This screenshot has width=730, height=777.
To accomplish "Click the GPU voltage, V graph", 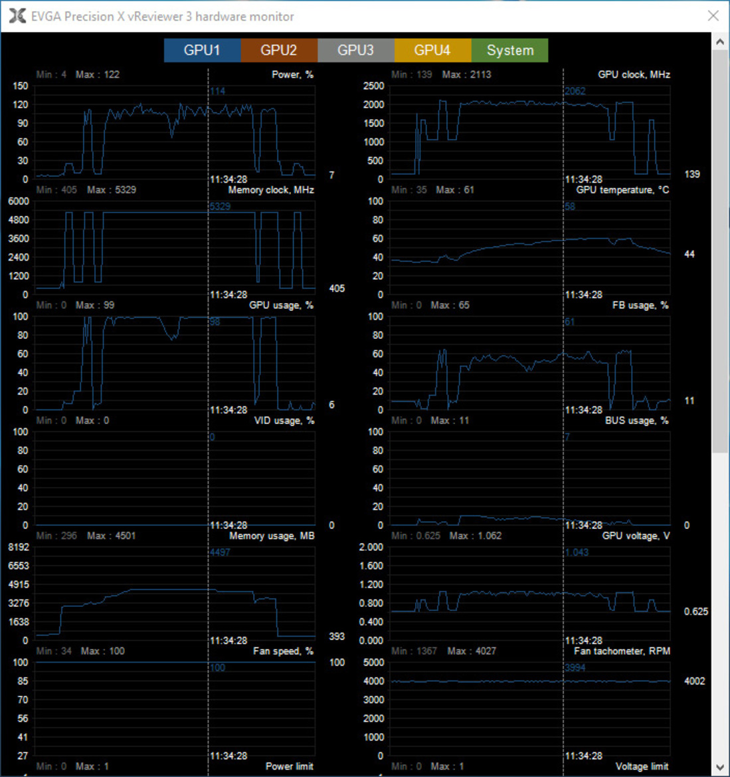I will click(x=530, y=594).
